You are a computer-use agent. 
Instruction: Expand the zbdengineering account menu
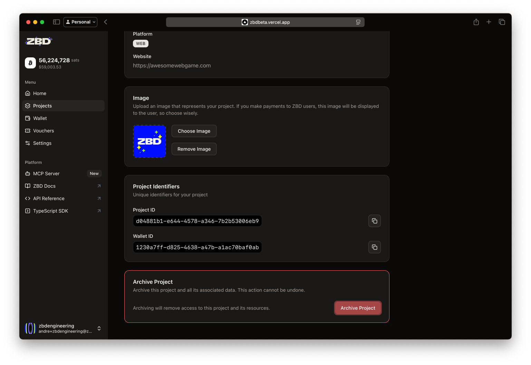[99, 328]
